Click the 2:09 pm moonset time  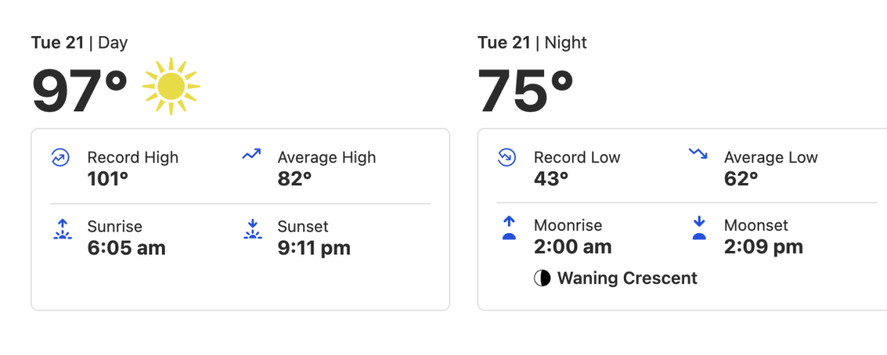coord(764,247)
